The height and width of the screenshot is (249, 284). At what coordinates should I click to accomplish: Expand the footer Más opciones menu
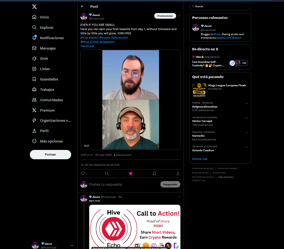click(x=226, y=177)
